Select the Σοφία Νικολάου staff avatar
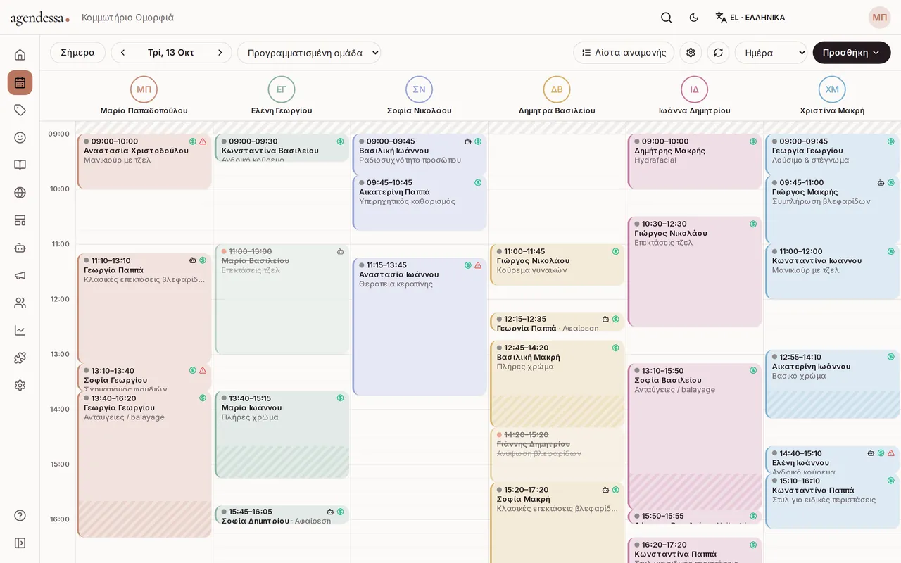Image resolution: width=901 pixels, height=563 pixels. [x=419, y=89]
